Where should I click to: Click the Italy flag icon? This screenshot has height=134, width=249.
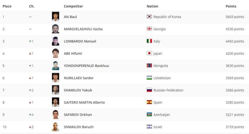pyautogui.click(x=149, y=41)
